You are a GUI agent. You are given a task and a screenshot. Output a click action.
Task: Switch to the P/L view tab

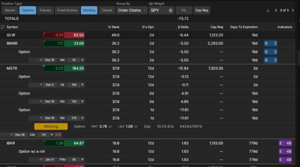click(184, 10)
